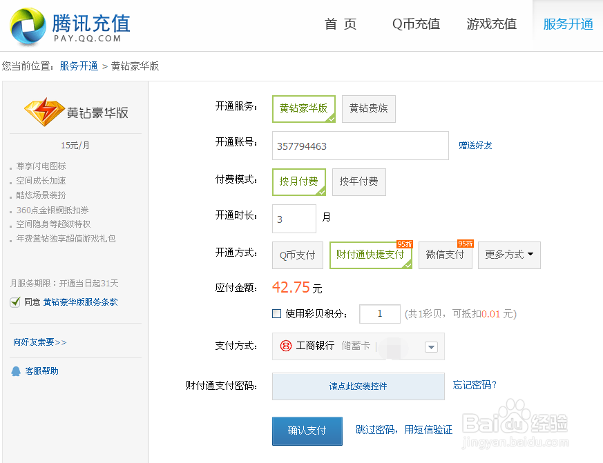Viewport: 603px width, 463px height.
Task: Select the 按年付费 payment mode
Action: [358, 182]
